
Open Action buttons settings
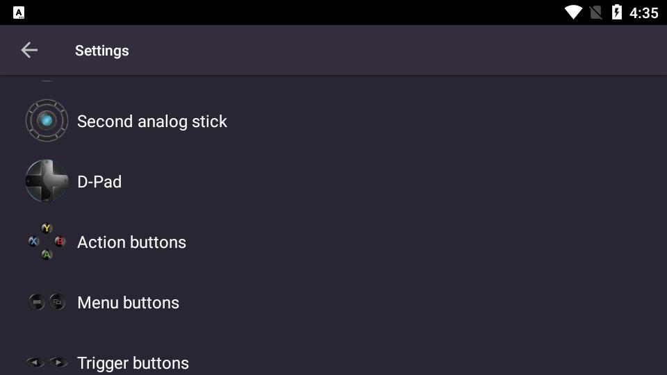point(333,242)
